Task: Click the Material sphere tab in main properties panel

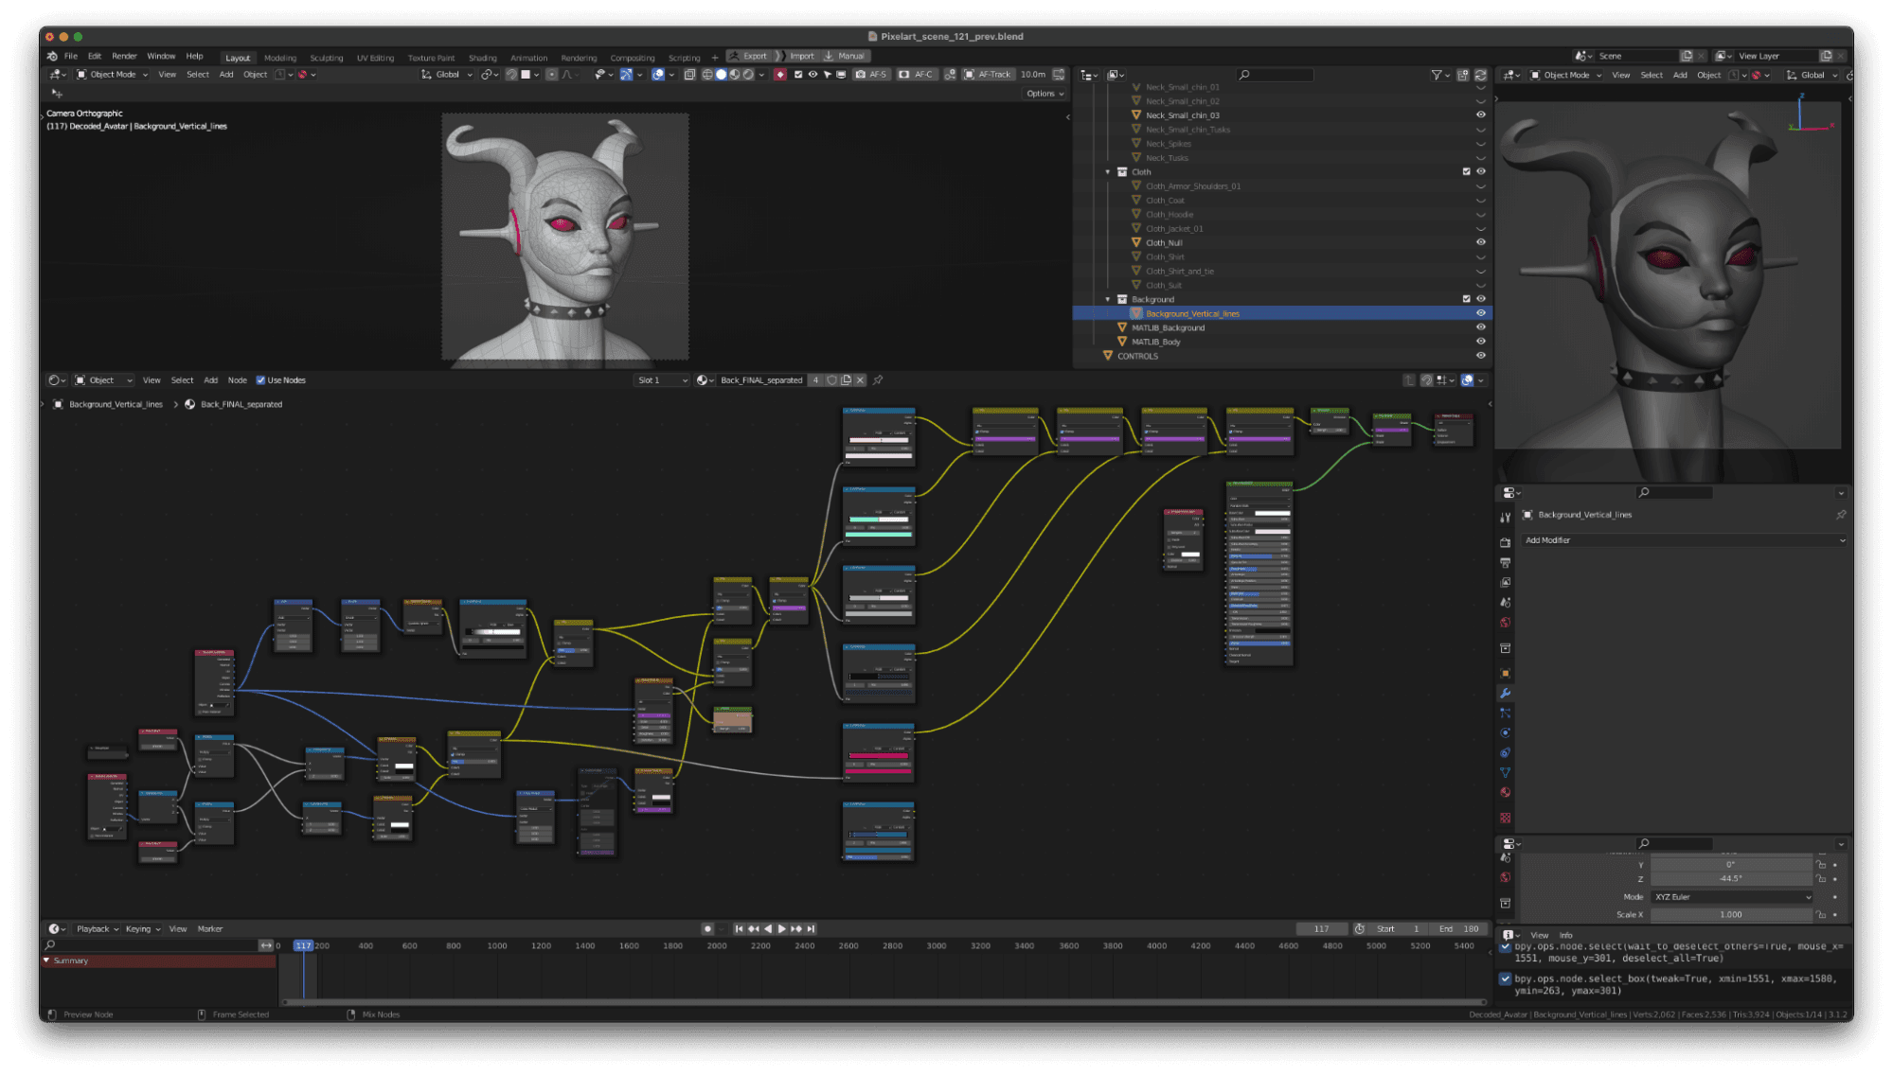Action: pyautogui.click(x=1505, y=793)
